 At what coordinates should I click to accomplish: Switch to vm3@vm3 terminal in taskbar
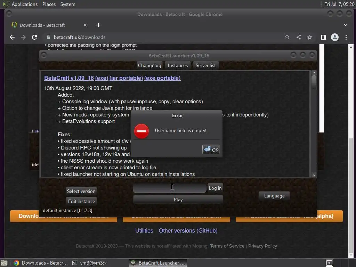[x=89, y=263]
